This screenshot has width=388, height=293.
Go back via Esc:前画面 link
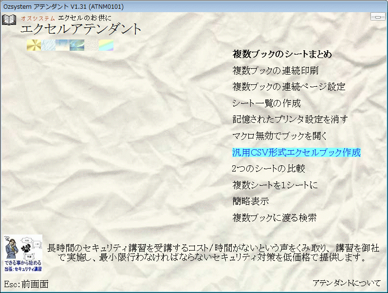(26, 284)
